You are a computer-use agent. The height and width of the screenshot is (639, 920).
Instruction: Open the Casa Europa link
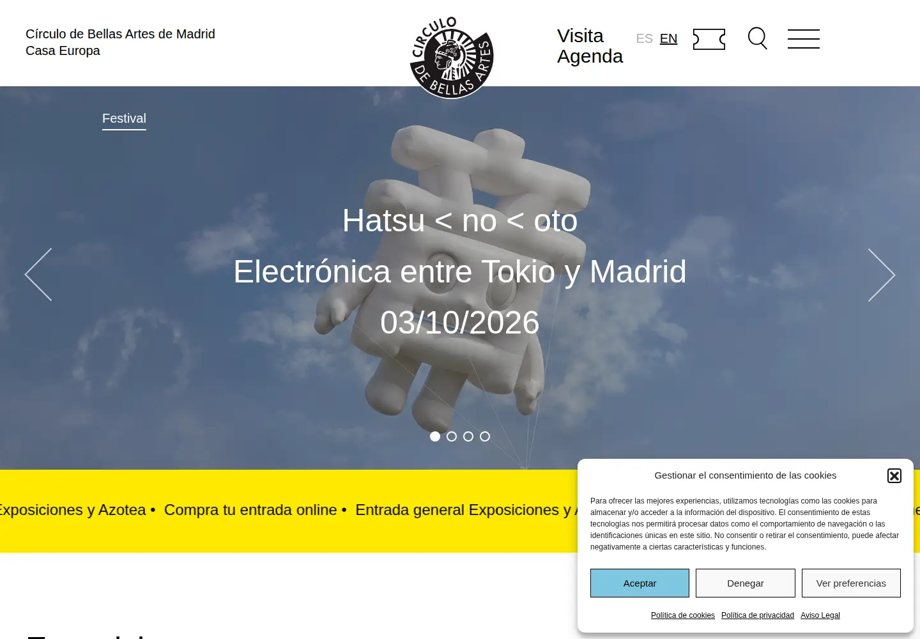pyautogui.click(x=63, y=50)
